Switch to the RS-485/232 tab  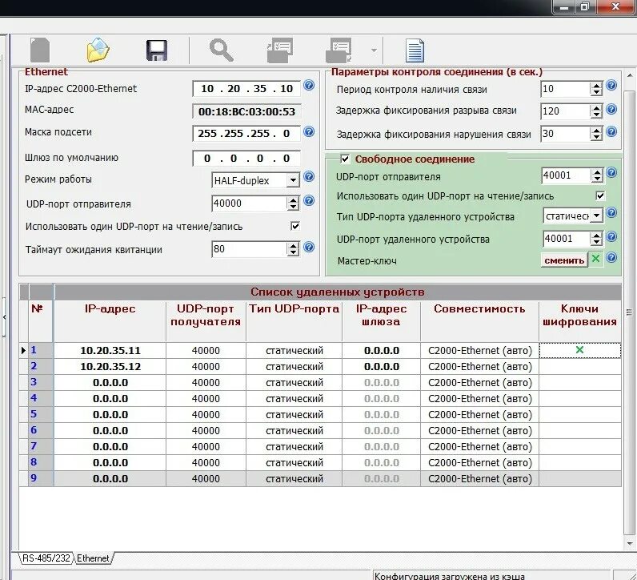(46, 558)
